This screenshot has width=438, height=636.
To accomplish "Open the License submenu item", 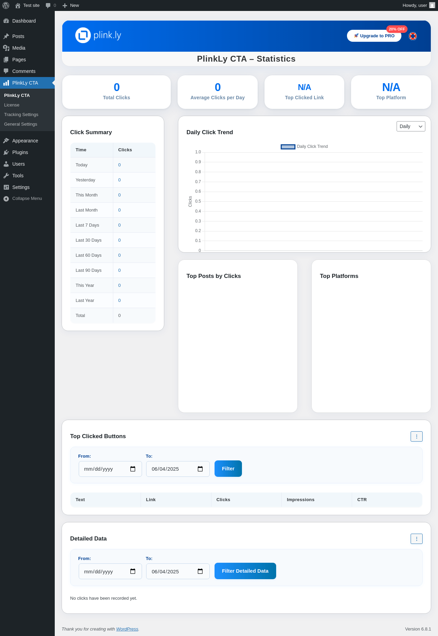I will pos(12,105).
